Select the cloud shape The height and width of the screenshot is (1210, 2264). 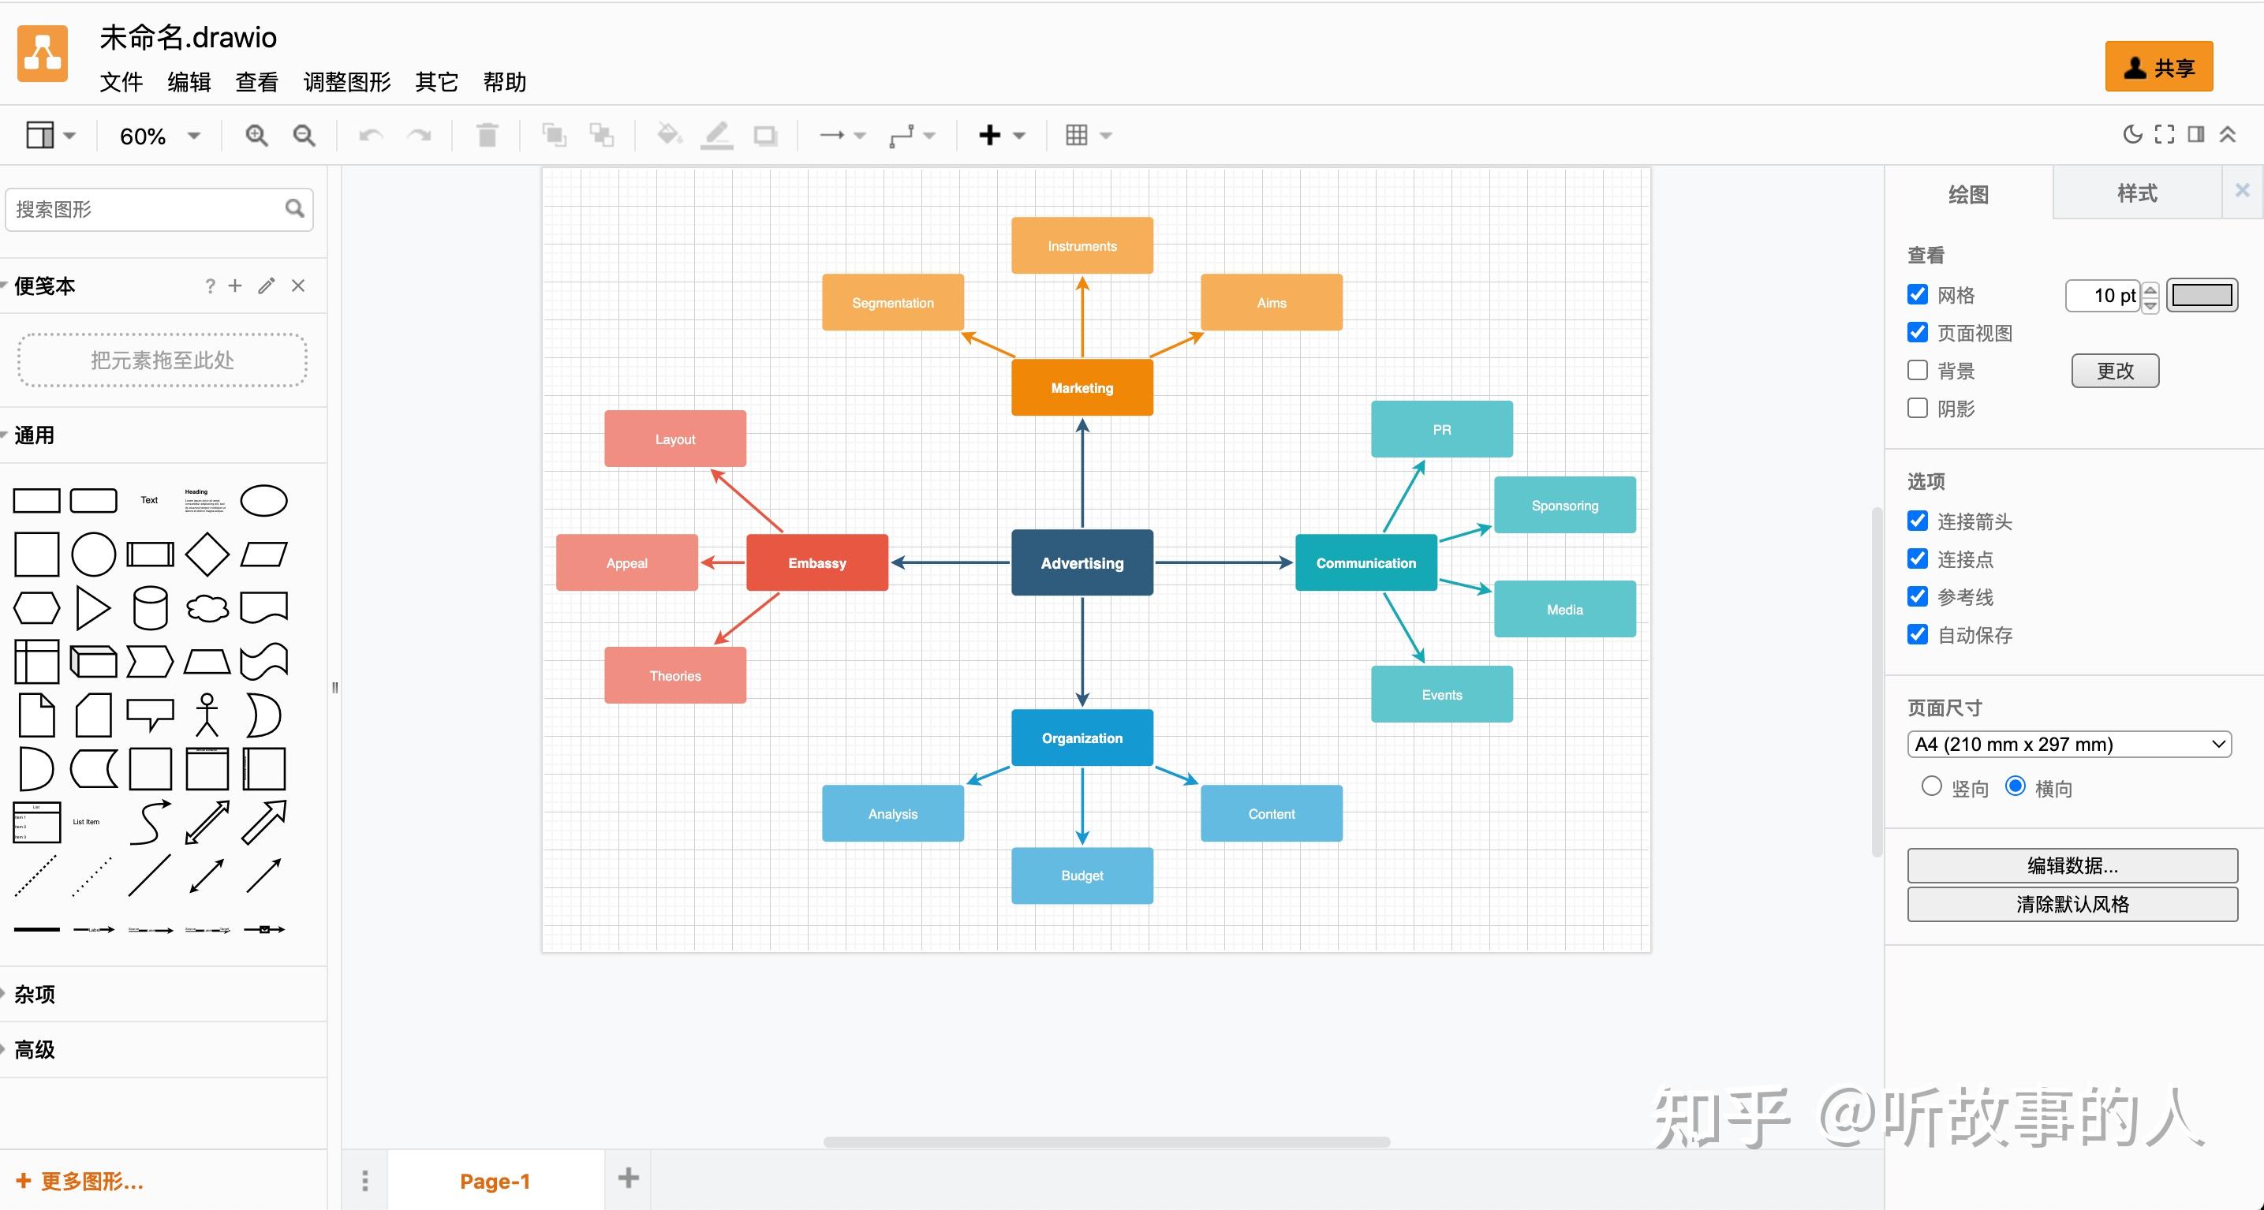tap(207, 608)
